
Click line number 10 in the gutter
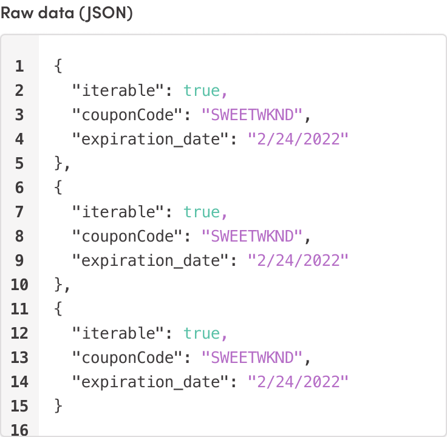[19, 285]
